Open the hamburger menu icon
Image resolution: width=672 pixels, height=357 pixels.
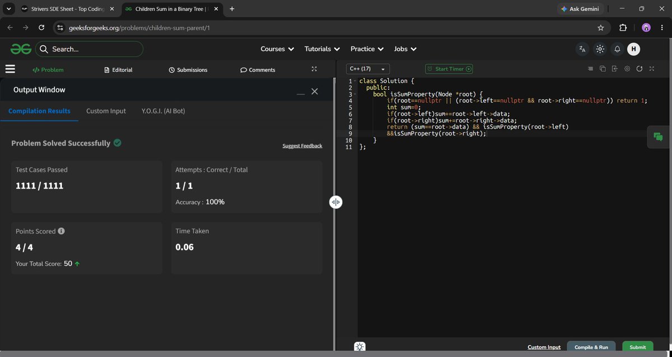pyautogui.click(x=10, y=69)
